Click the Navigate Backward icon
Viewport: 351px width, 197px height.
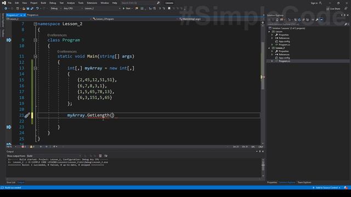tap(5, 8)
